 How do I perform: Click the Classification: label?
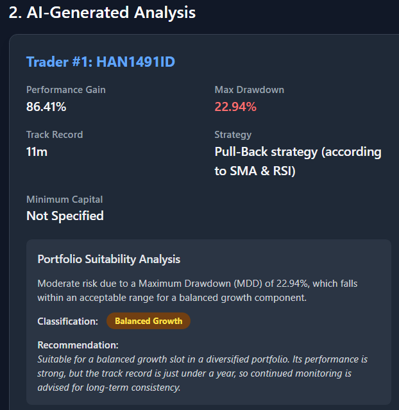pos(68,321)
